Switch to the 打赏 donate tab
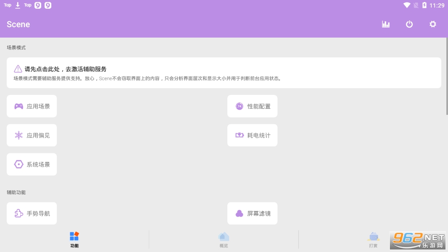The image size is (448, 252). (x=373, y=240)
